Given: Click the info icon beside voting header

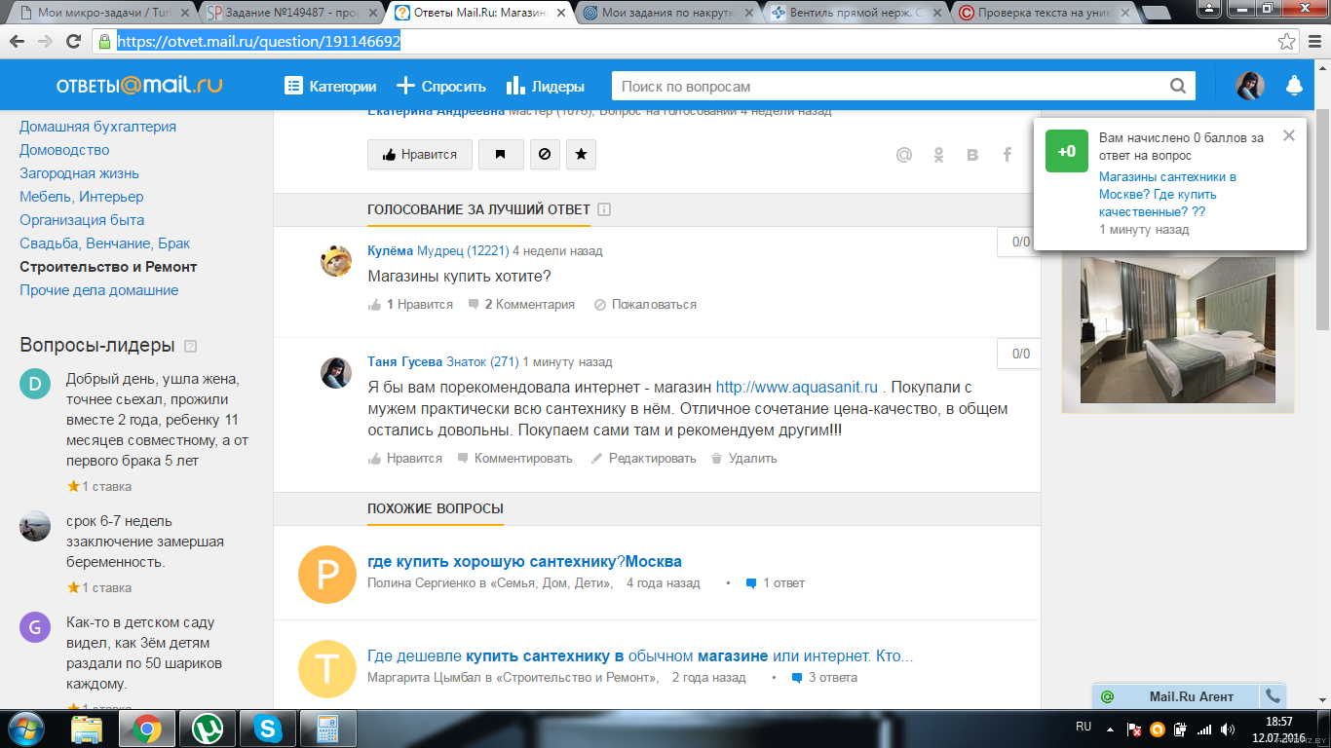Looking at the screenshot, I should pos(604,209).
